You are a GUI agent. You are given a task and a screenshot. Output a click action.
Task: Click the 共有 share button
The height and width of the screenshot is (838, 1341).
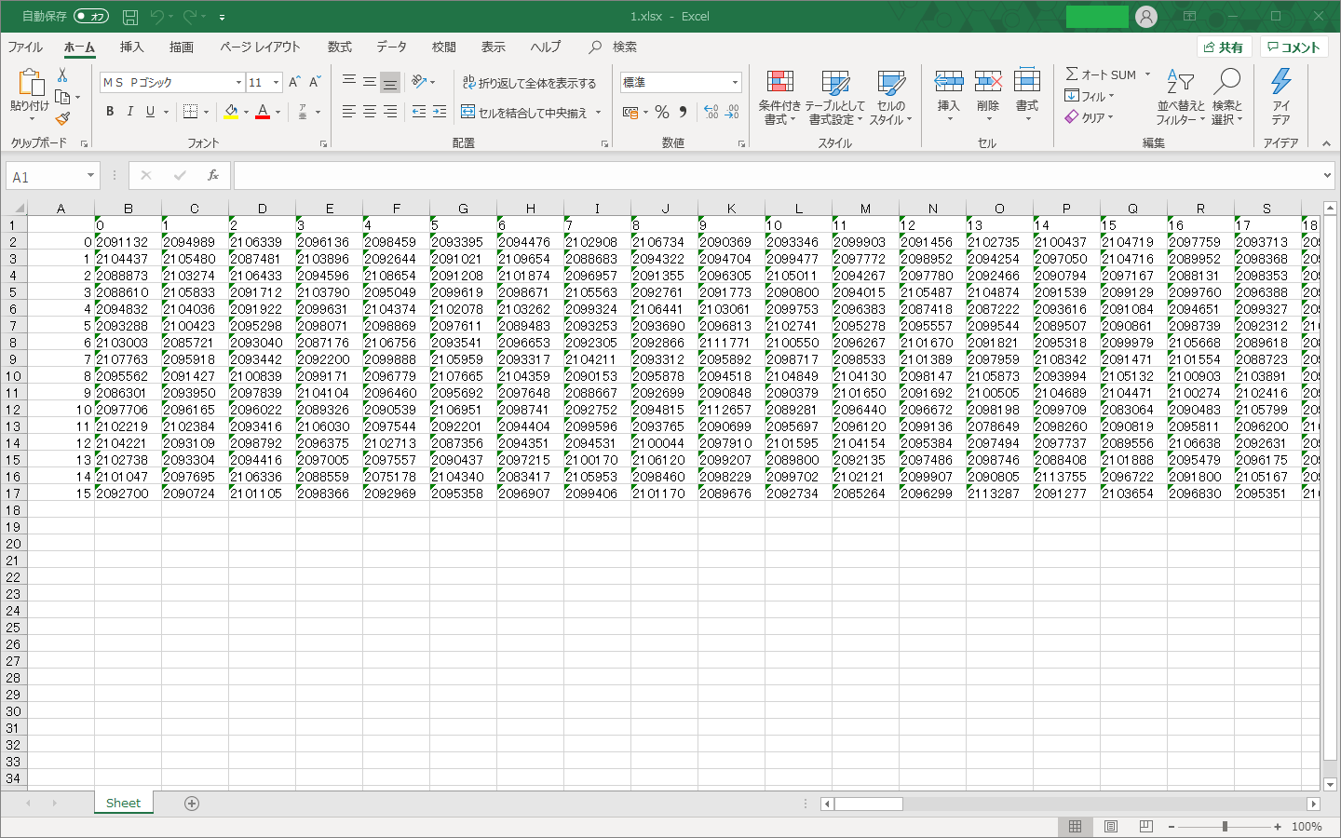point(1224,47)
